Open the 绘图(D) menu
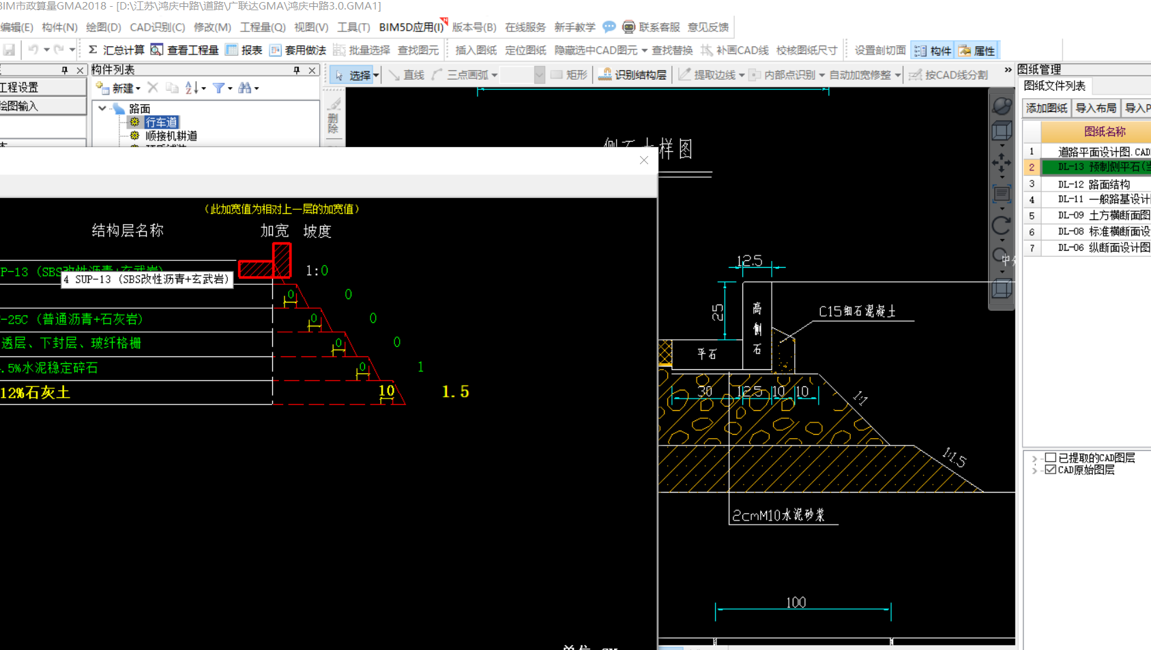 point(103,27)
